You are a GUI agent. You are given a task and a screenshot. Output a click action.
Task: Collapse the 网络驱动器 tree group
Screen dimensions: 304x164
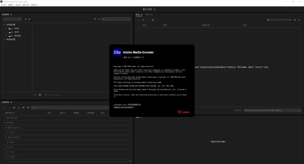(x=5, y=40)
